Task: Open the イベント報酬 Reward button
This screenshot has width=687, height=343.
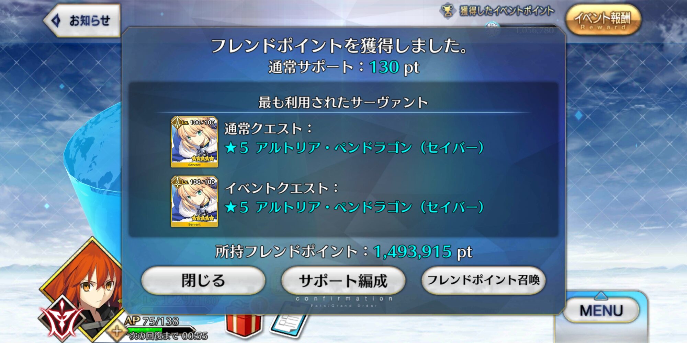Action: tap(603, 20)
